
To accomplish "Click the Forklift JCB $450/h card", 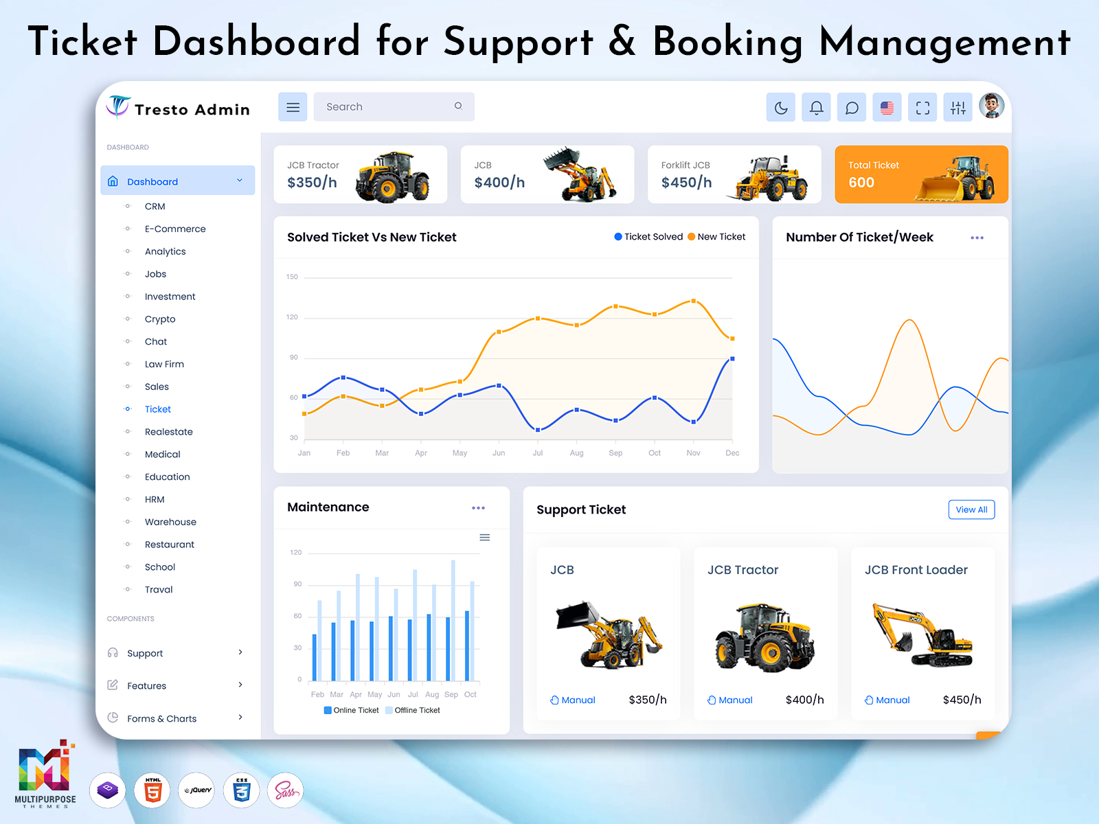I will tap(734, 174).
